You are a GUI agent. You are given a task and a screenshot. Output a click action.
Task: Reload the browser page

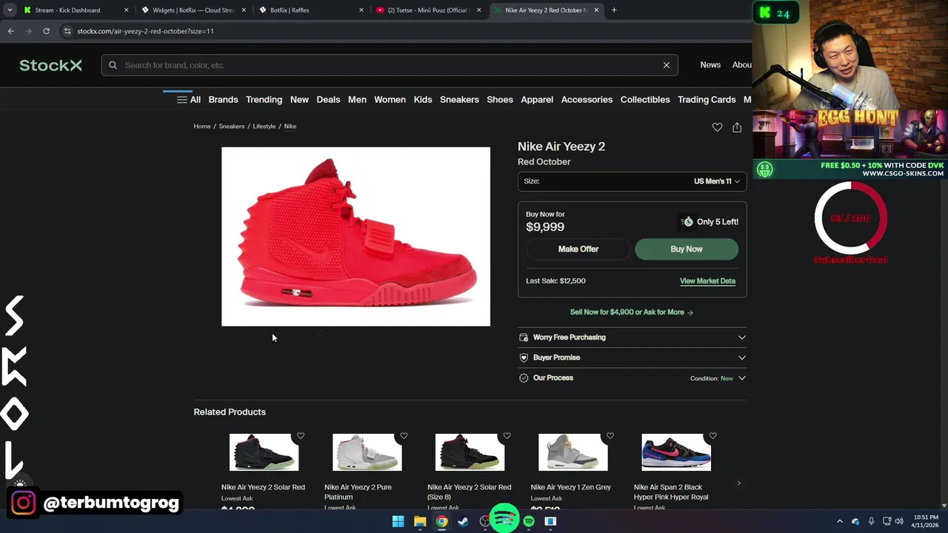click(x=46, y=31)
